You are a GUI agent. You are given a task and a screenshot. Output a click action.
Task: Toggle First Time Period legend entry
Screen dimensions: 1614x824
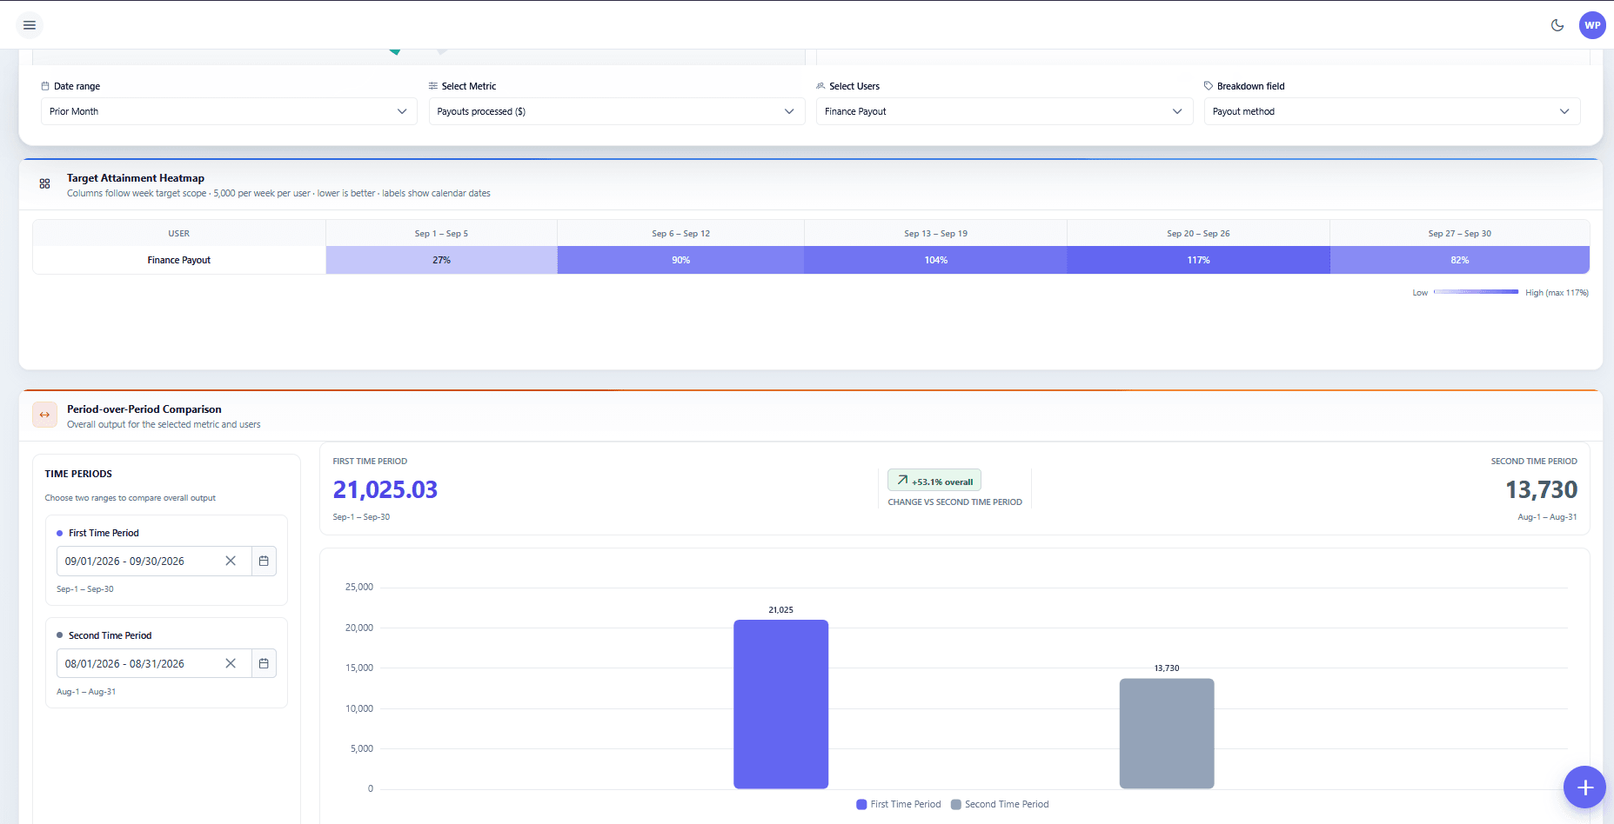click(899, 804)
